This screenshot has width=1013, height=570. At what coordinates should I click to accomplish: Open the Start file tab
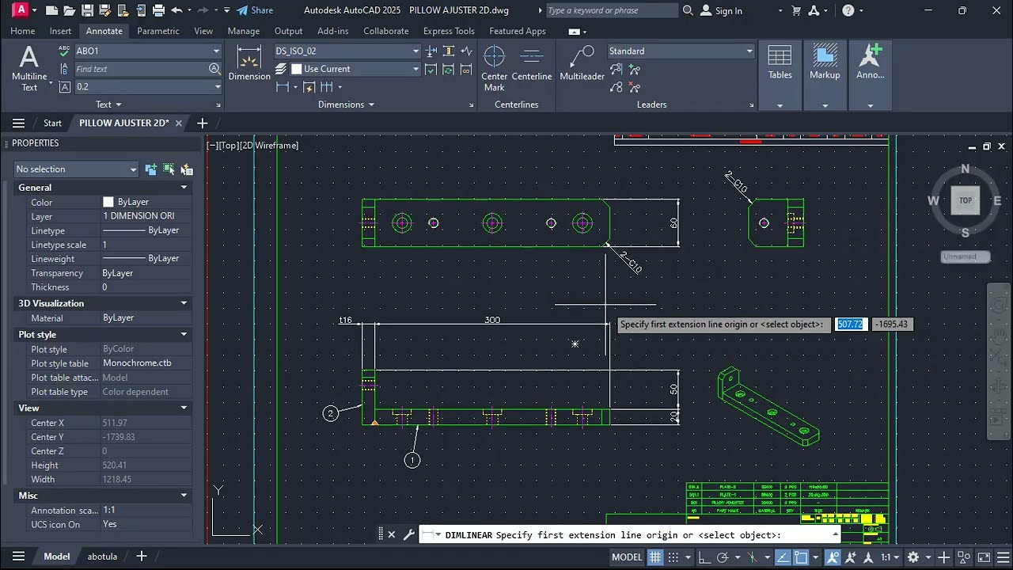point(52,123)
